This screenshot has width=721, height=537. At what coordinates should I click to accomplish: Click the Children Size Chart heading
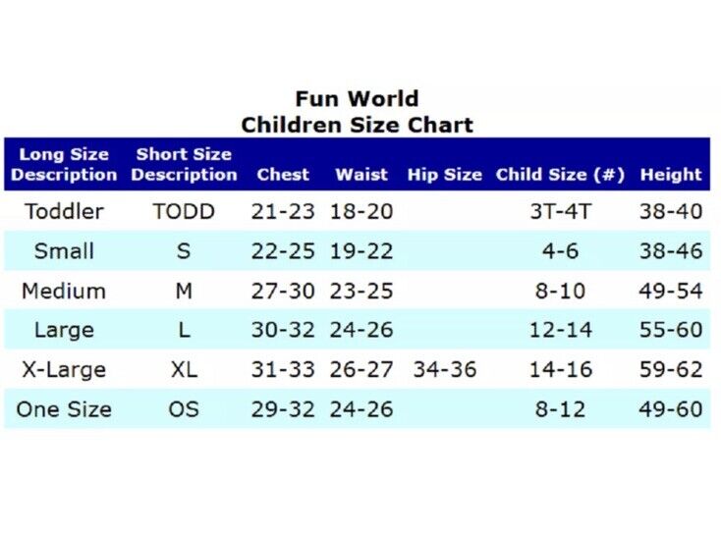[x=358, y=125]
